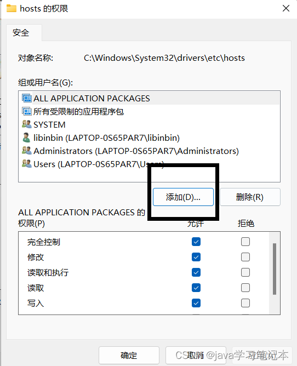Click the ALL APPLICATION PACKAGES group icon

pyautogui.click(x=27, y=98)
